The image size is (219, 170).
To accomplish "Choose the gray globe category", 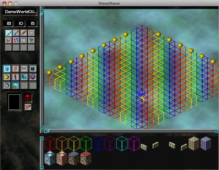I will coord(7,85).
